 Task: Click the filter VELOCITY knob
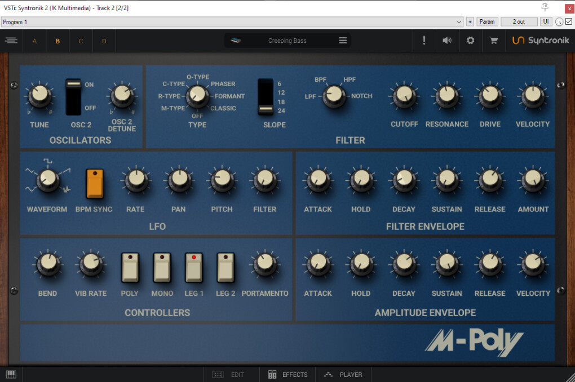(533, 95)
